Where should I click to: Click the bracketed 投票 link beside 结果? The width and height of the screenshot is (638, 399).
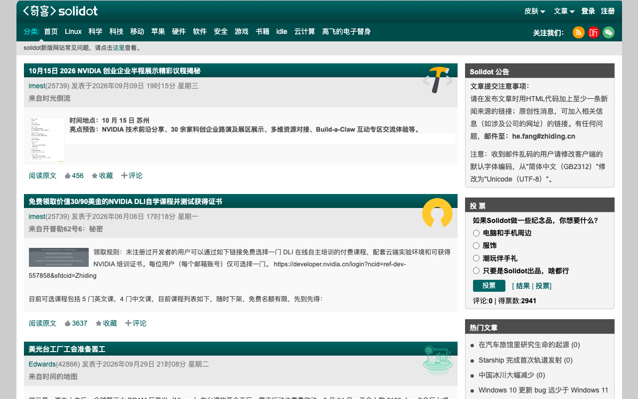pyautogui.click(x=542, y=286)
